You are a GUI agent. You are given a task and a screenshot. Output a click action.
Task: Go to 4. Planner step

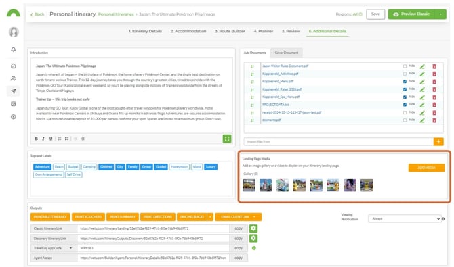pyautogui.click(x=264, y=31)
